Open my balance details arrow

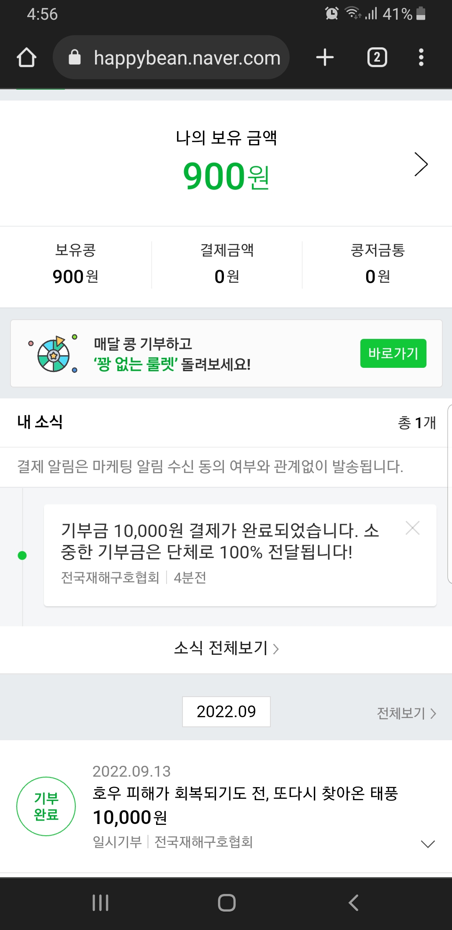pos(421,164)
